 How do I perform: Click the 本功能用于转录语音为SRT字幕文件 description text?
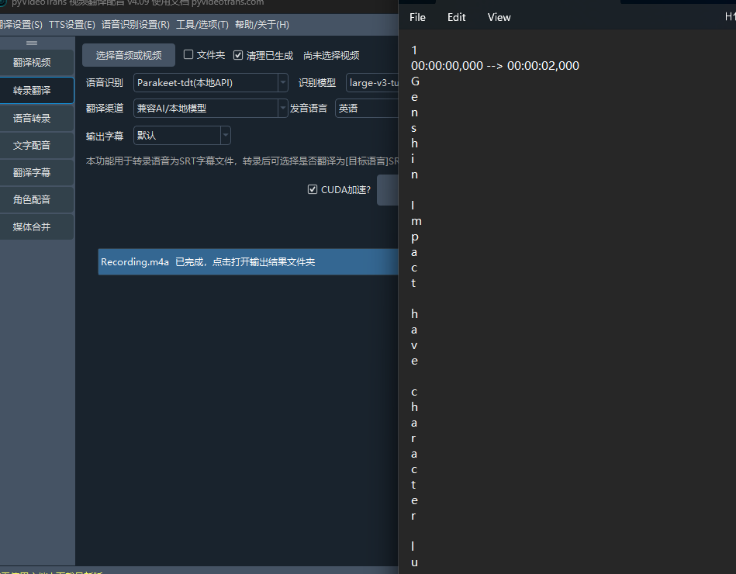(x=242, y=161)
